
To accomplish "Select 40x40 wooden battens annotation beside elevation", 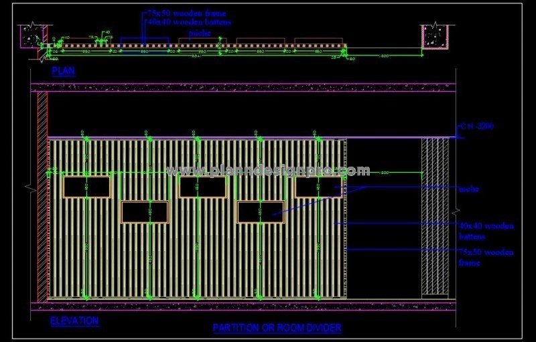I will 486,231.
